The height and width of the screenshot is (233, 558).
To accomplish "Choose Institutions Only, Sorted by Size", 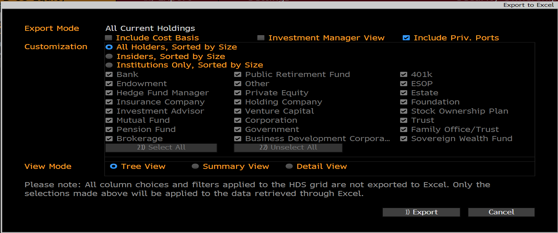I will (x=109, y=65).
